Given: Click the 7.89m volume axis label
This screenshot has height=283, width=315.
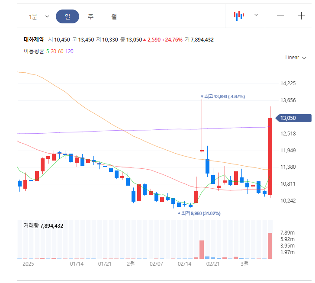Looking at the screenshot, I should (287, 233).
